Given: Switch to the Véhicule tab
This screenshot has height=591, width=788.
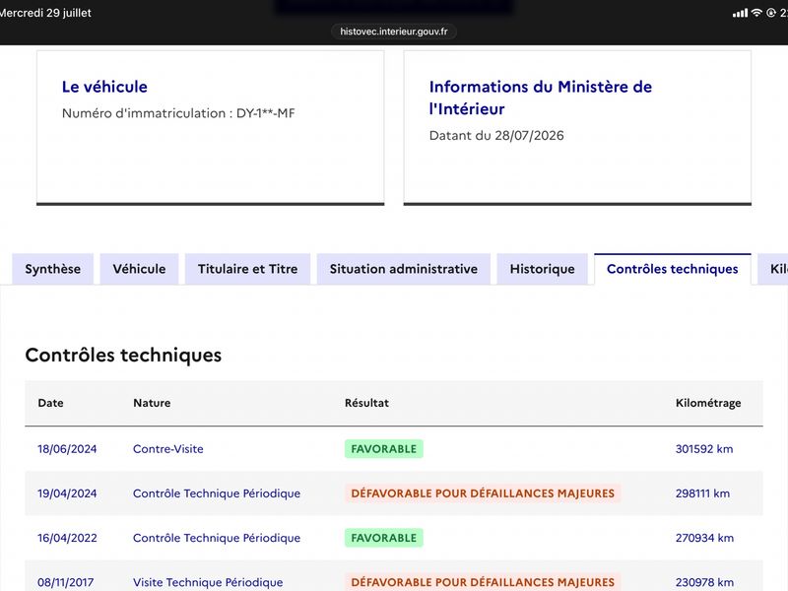Looking at the screenshot, I should point(139,269).
